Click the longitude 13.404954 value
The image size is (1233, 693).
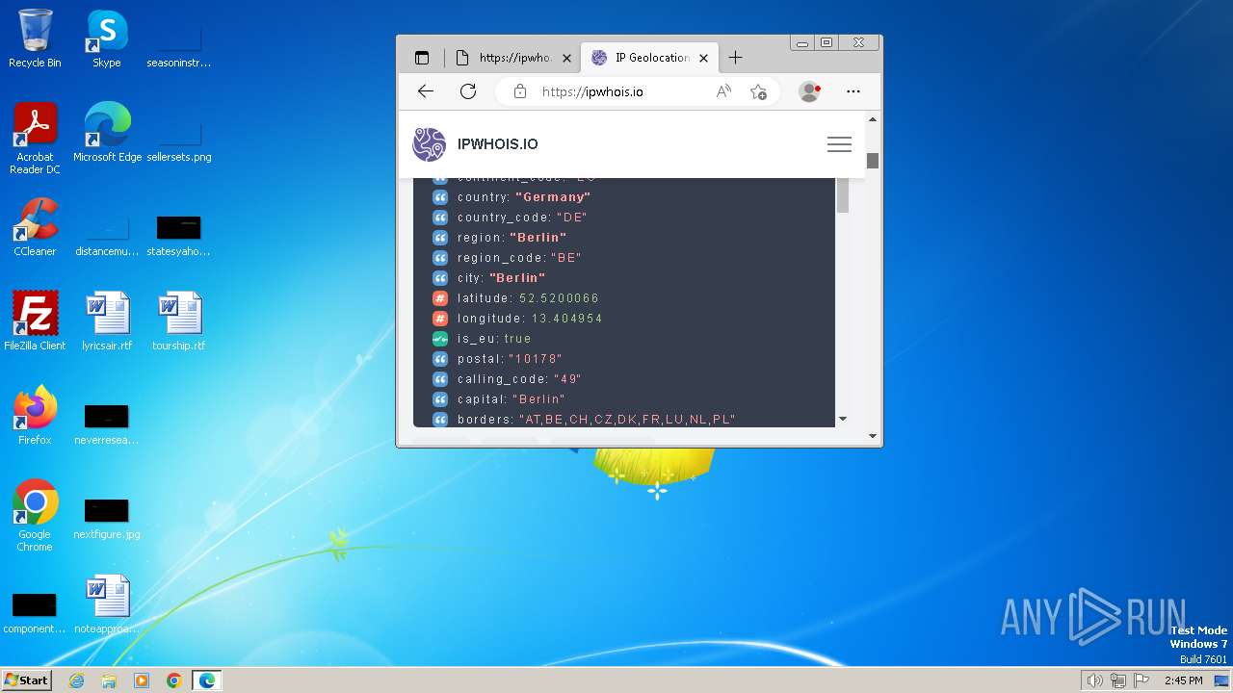pyautogui.click(x=567, y=319)
